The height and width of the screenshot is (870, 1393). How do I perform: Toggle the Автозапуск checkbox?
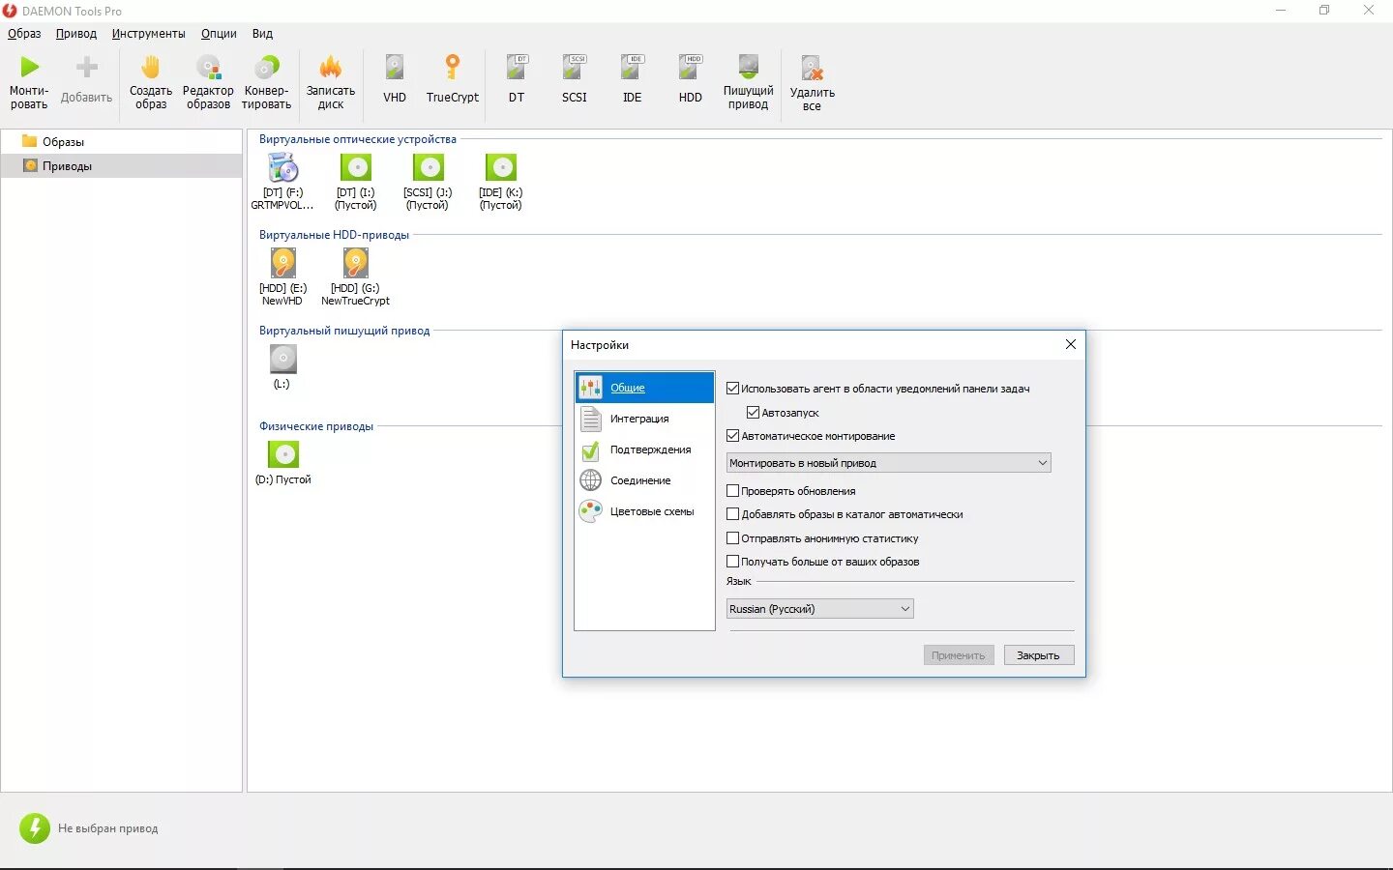click(x=753, y=413)
